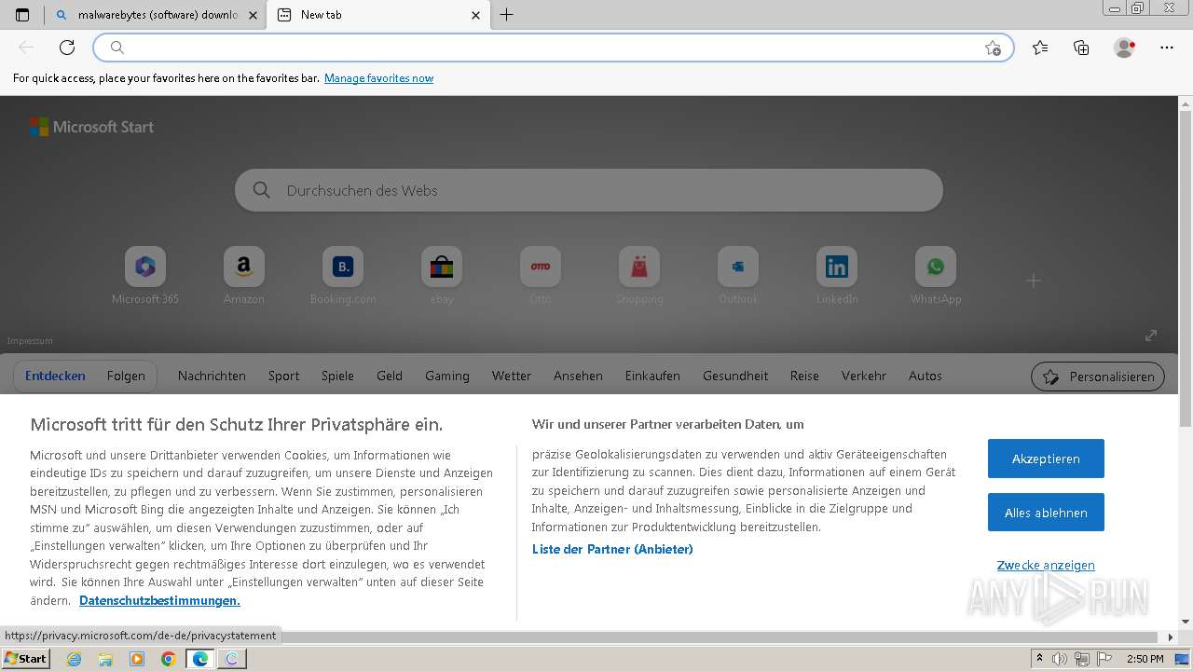Open the ebay quick link
Viewport: 1193px width, 671px height.
[x=442, y=276]
